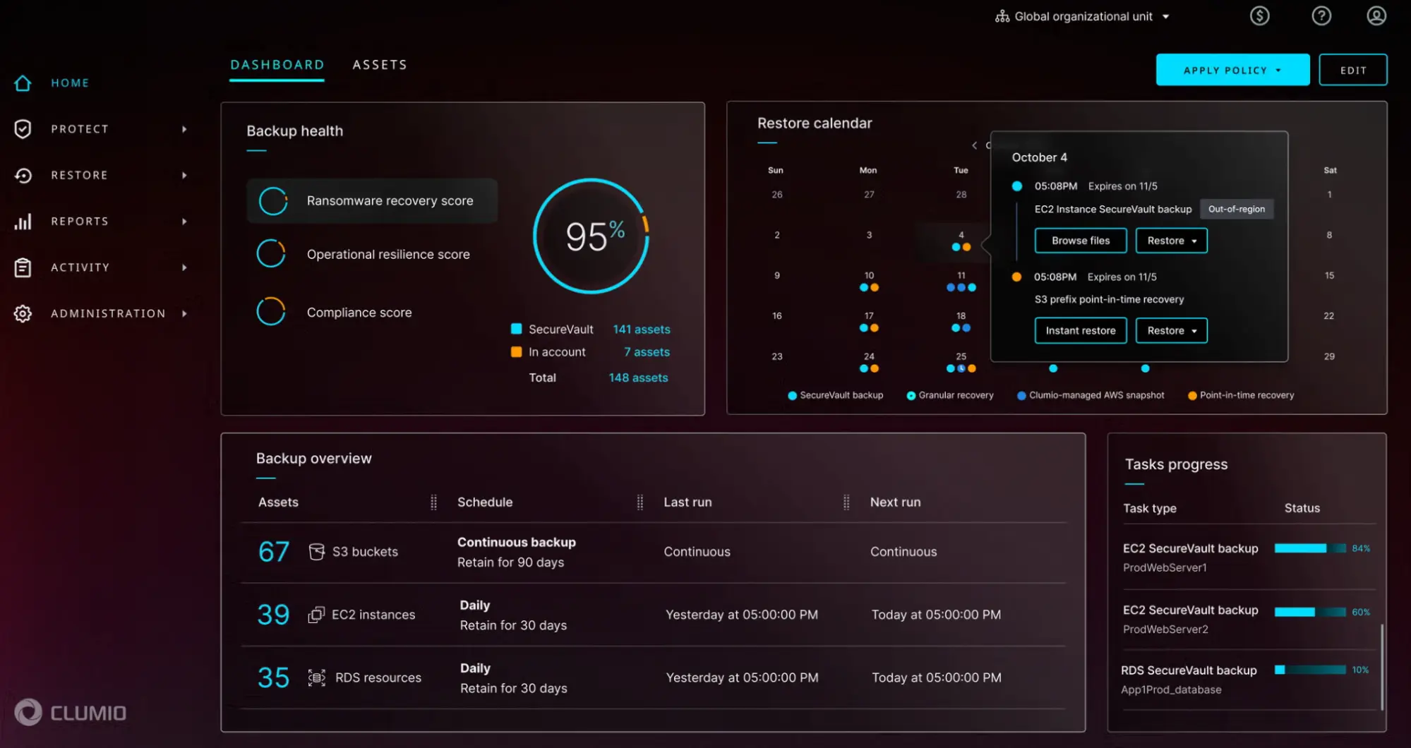This screenshot has width=1411, height=748.
Task: Open Restore dropdown for S3 point-in-time recovery
Action: pos(1171,330)
